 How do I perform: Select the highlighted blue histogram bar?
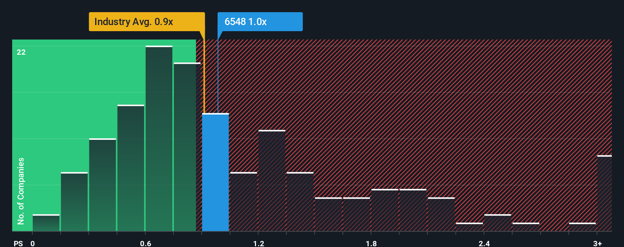point(215,172)
